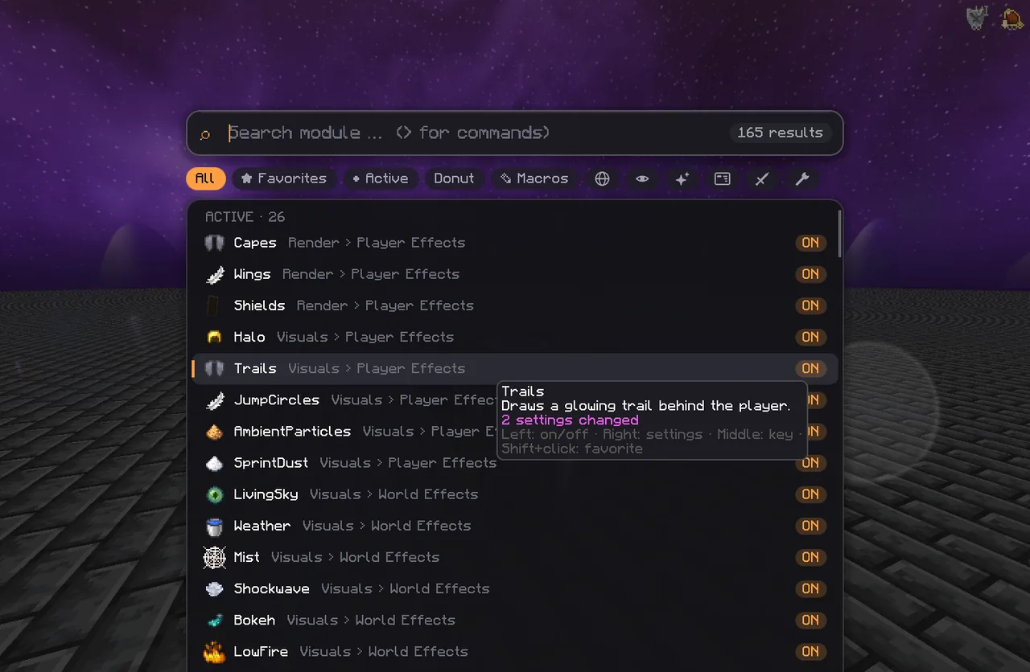This screenshot has width=1030, height=672.
Task: Filter modules by Favorites
Action: click(284, 178)
